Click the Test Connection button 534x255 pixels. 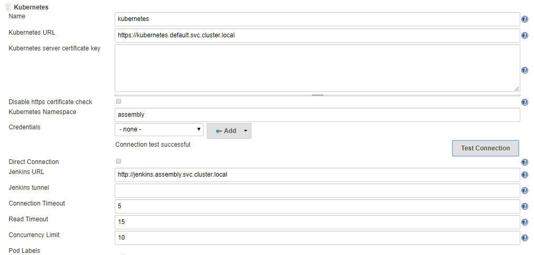click(x=485, y=148)
